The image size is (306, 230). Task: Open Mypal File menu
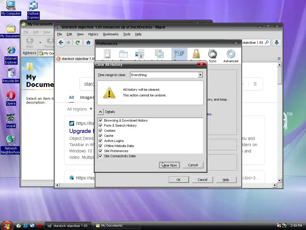click(x=59, y=34)
